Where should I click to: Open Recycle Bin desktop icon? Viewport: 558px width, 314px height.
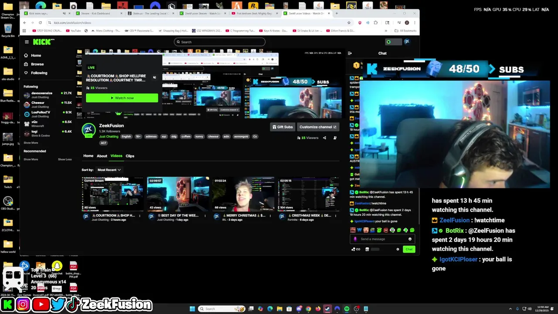tap(8, 31)
